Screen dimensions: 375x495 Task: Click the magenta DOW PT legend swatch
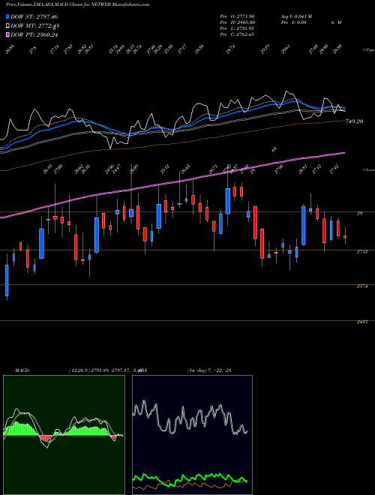[8, 34]
